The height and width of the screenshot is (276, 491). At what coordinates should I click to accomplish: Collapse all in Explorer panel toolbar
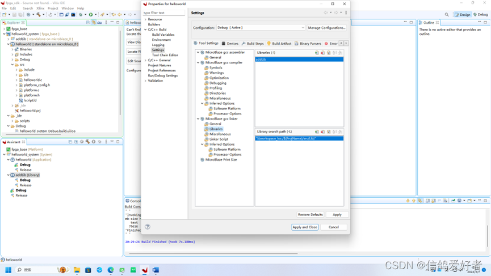(87, 23)
